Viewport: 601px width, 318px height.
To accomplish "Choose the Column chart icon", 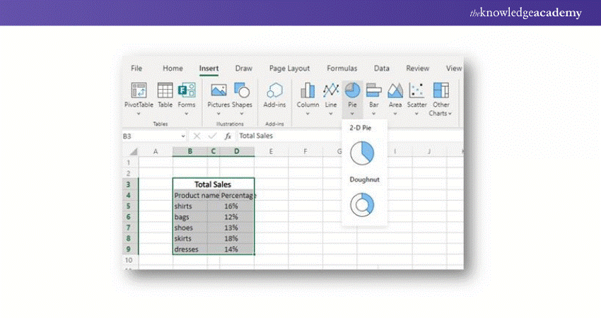I will pos(308,90).
